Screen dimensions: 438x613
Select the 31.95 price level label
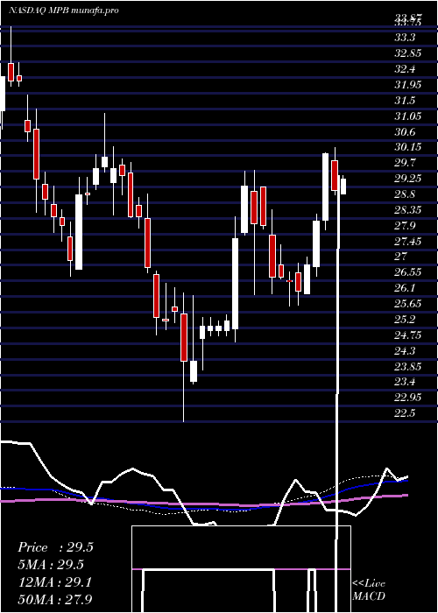408,85
